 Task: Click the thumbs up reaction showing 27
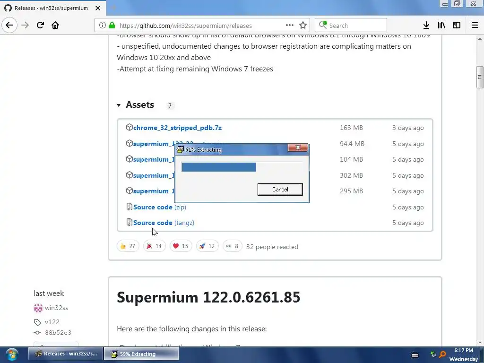(x=128, y=246)
